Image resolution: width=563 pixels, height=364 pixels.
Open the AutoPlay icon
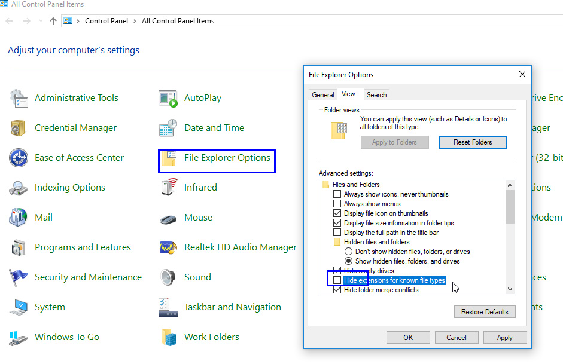pos(168,98)
